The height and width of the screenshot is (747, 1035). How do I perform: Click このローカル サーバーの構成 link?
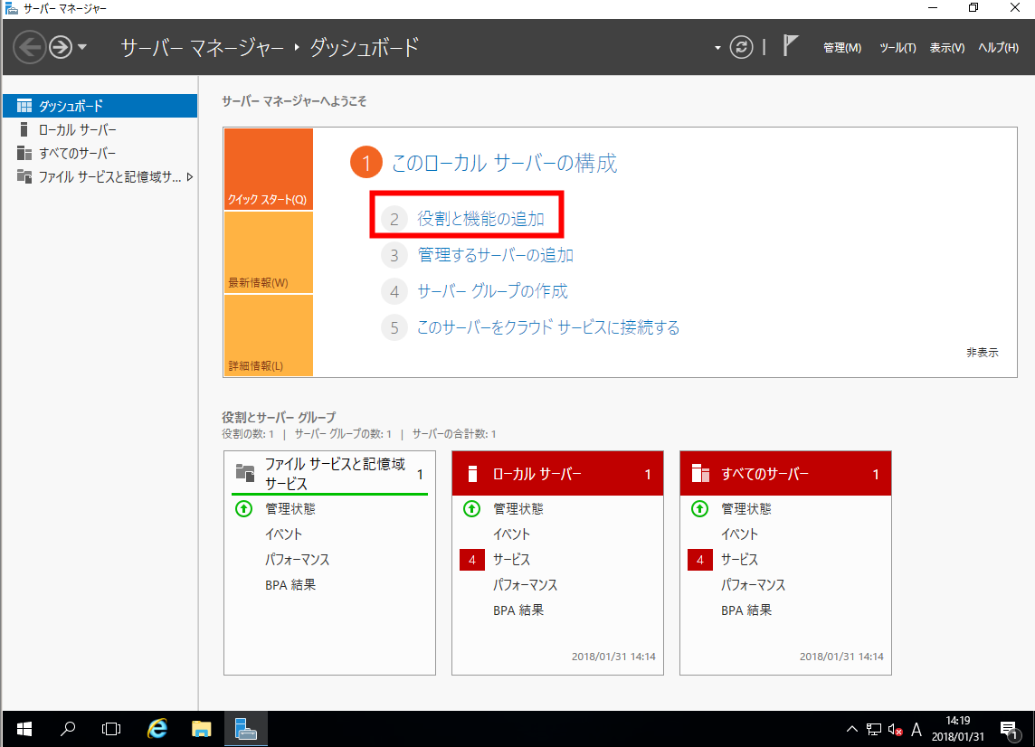click(x=504, y=163)
